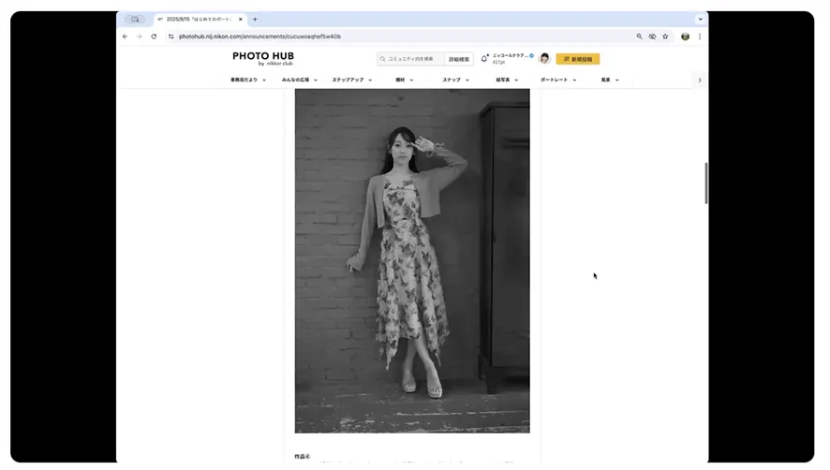Click the site info icon beside URL
Viewport: 830px width, 470px height.
tap(170, 37)
